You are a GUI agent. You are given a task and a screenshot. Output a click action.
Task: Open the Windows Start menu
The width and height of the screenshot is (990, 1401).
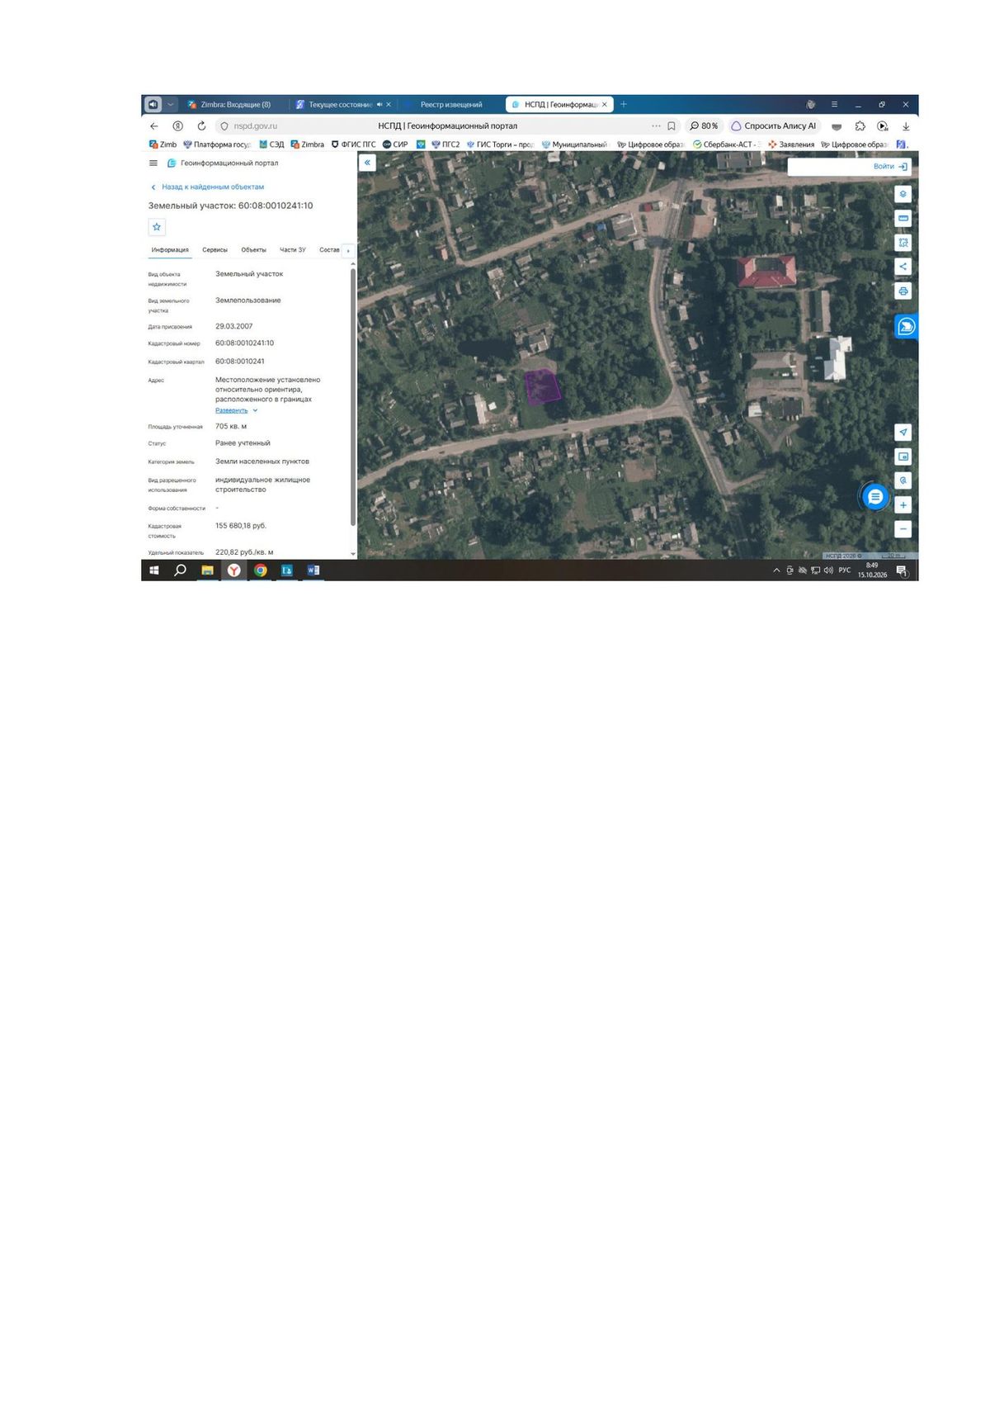pos(154,570)
